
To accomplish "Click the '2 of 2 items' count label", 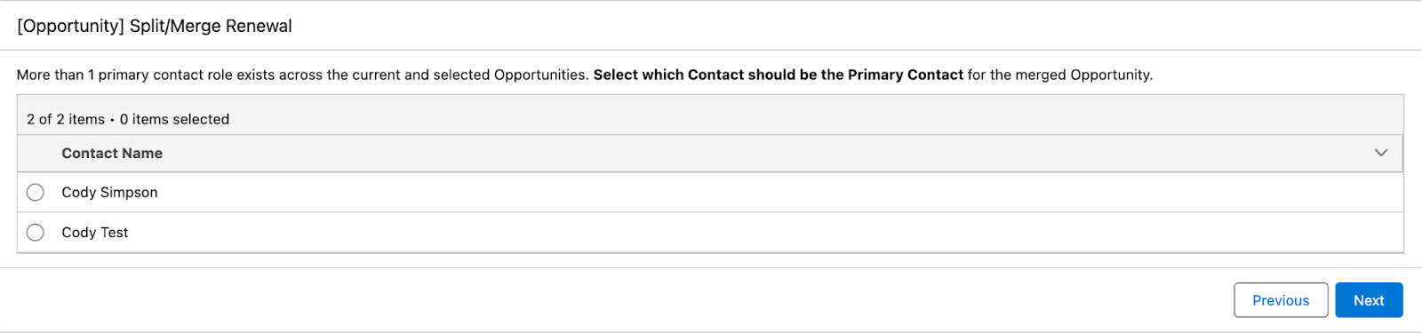I will pos(66,119).
